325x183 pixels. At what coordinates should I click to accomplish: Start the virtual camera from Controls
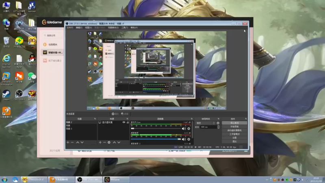click(234, 130)
